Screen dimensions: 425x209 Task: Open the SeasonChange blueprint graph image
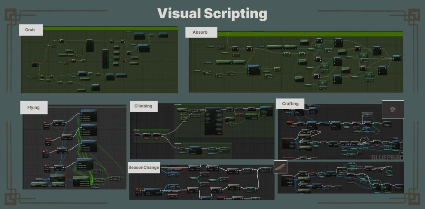pos(202,182)
